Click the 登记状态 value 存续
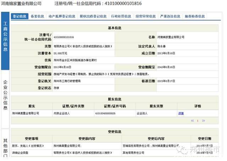The height and width of the screenshot is (161, 227). (56, 88)
